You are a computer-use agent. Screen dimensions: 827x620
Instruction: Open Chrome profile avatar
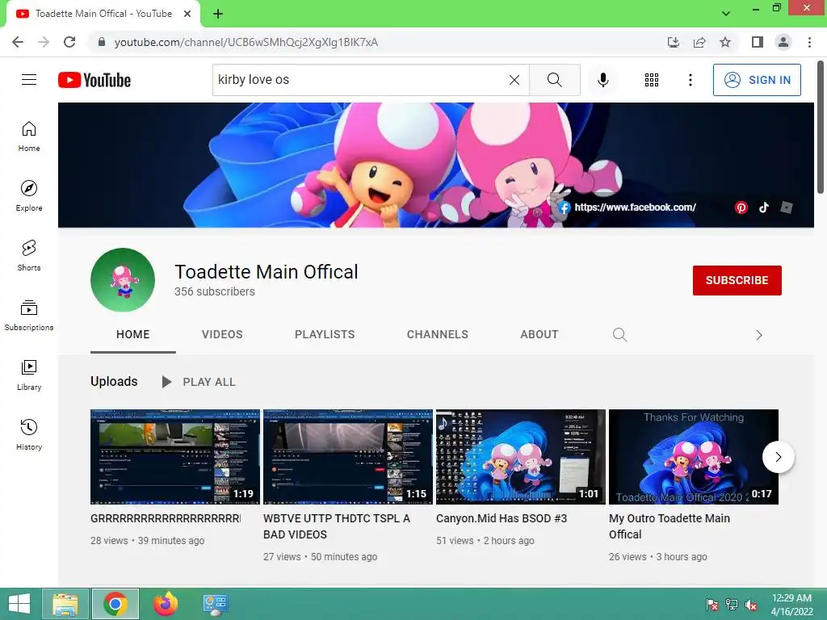pyautogui.click(x=783, y=42)
